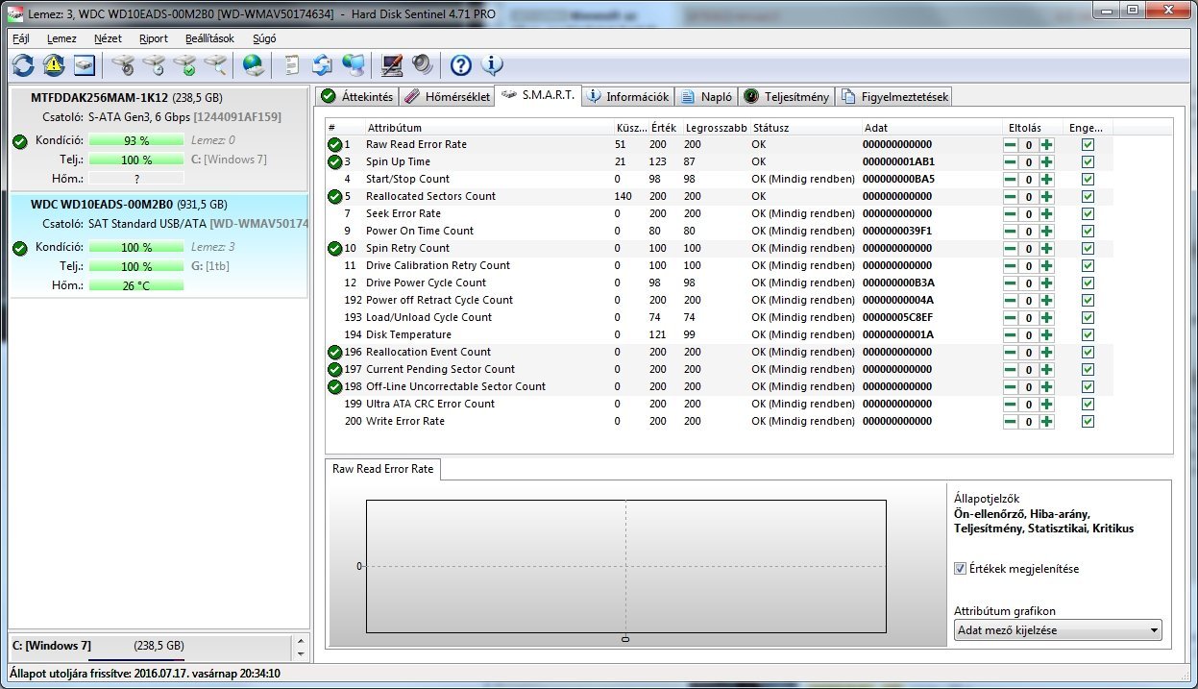This screenshot has height=689, width=1198.
Task: Switch to the Információk tab
Action: [x=628, y=96]
